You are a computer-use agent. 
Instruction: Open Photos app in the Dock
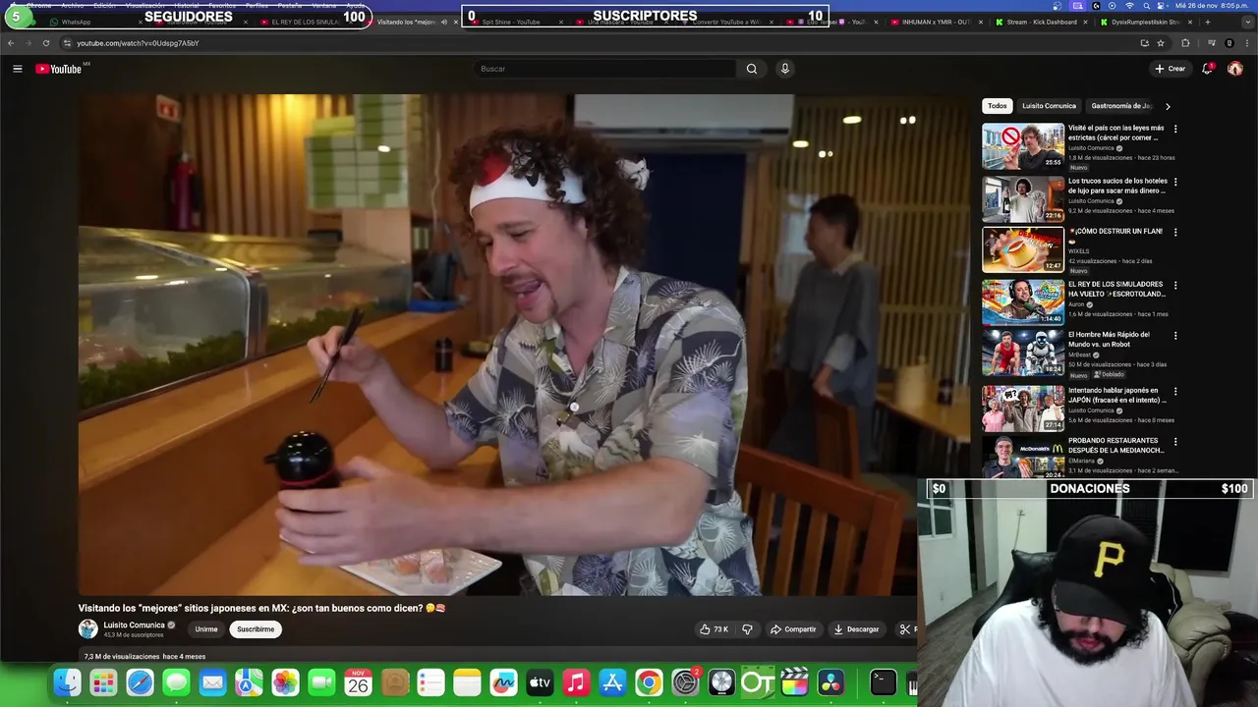click(285, 682)
